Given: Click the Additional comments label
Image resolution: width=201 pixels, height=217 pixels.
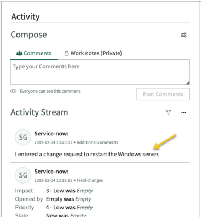Looking at the screenshot, I should tap(97, 142).
